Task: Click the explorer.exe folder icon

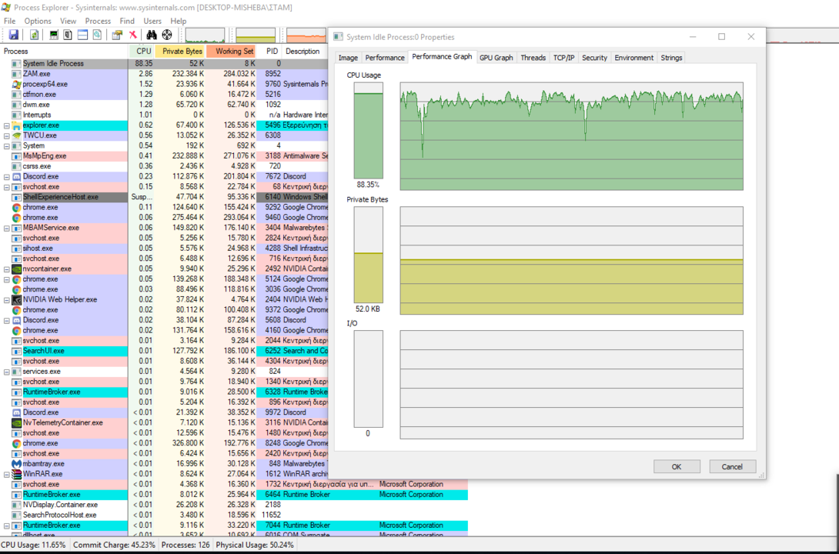Action: click(17, 125)
